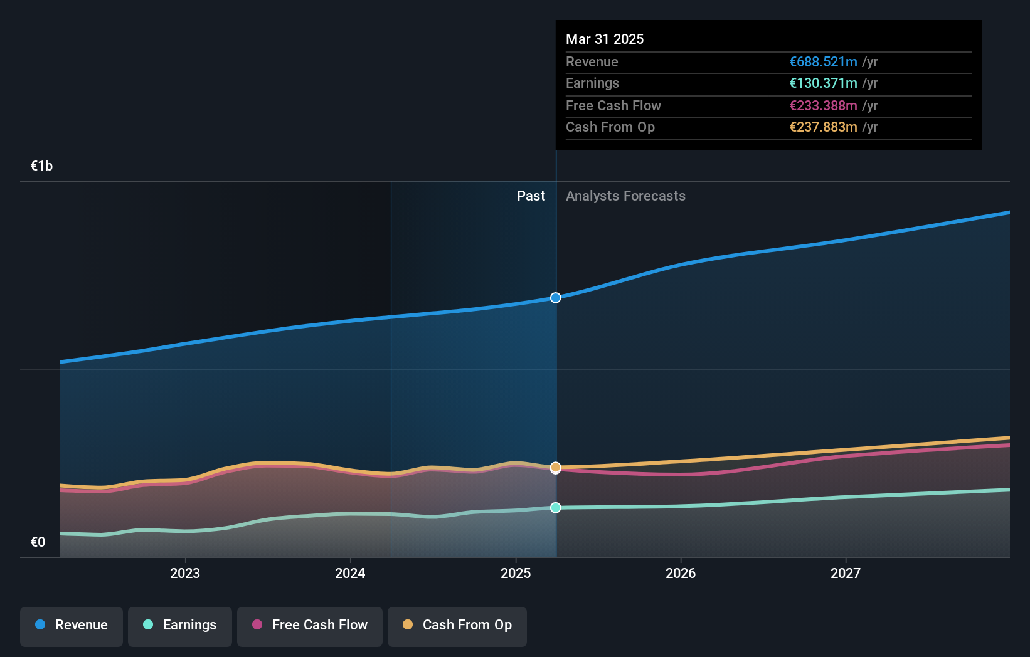Click the 2025 x-axis label
The height and width of the screenshot is (657, 1030).
tap(516, 573)
